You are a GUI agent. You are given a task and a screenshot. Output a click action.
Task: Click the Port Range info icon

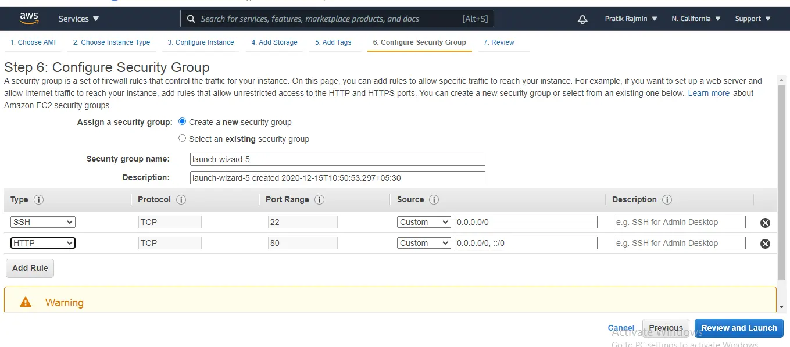pyautogui.click(x=319, y=200)
